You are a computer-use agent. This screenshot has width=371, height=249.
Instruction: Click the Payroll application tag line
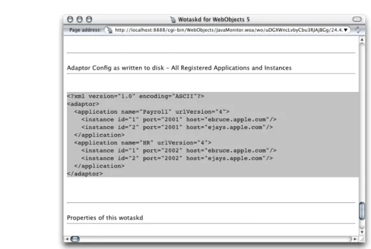tap(152, 112)
